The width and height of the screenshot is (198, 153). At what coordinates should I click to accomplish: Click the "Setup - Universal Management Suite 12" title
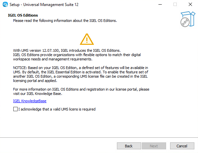tap(44, 5)
